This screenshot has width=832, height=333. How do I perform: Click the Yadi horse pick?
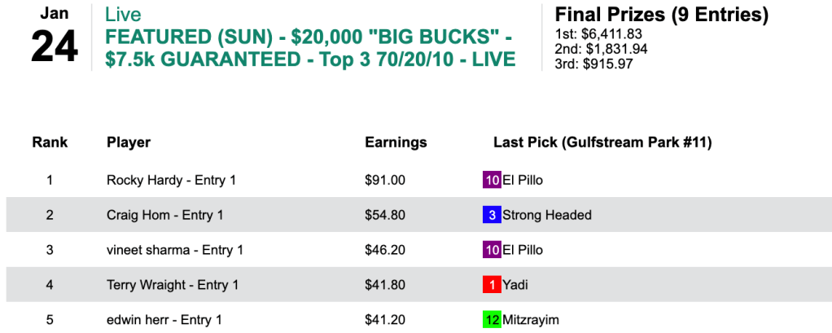[x=516, y=285]
